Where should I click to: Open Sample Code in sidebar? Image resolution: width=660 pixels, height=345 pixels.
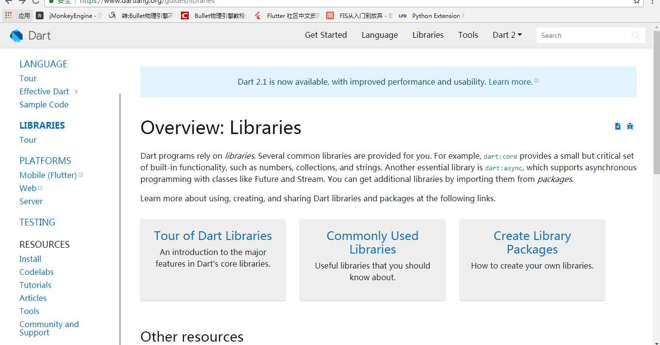pos(44,105)
